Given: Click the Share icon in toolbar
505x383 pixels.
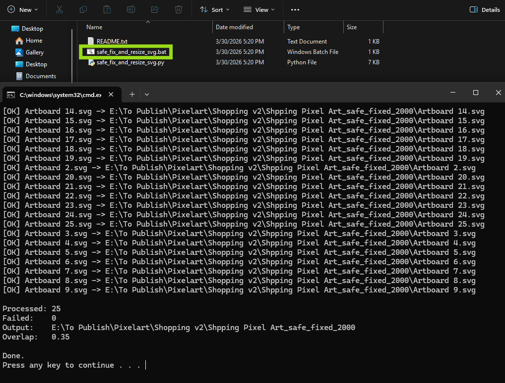Looking at the screenshot, I should (154, 9).
